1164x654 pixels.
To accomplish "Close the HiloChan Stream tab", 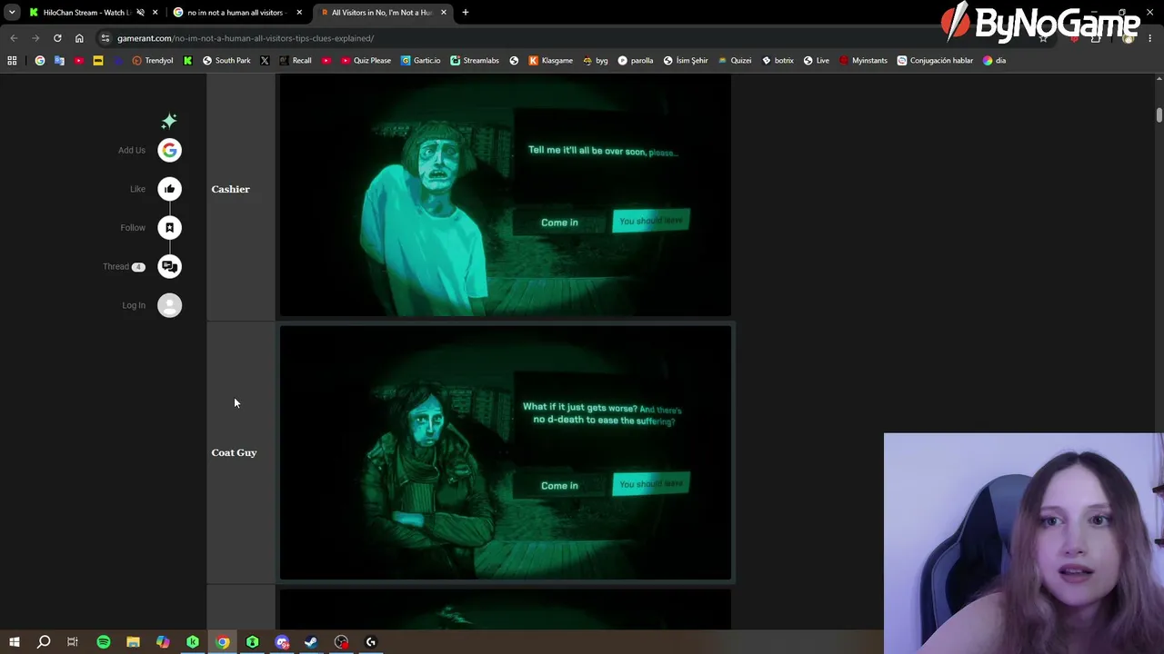I will (x=155, y=13).
